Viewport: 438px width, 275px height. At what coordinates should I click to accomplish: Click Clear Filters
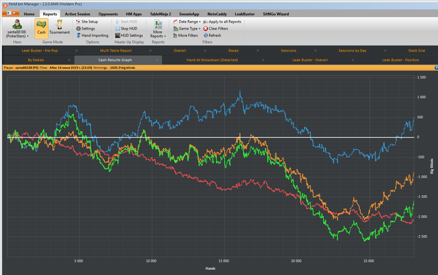pos(216,29)
